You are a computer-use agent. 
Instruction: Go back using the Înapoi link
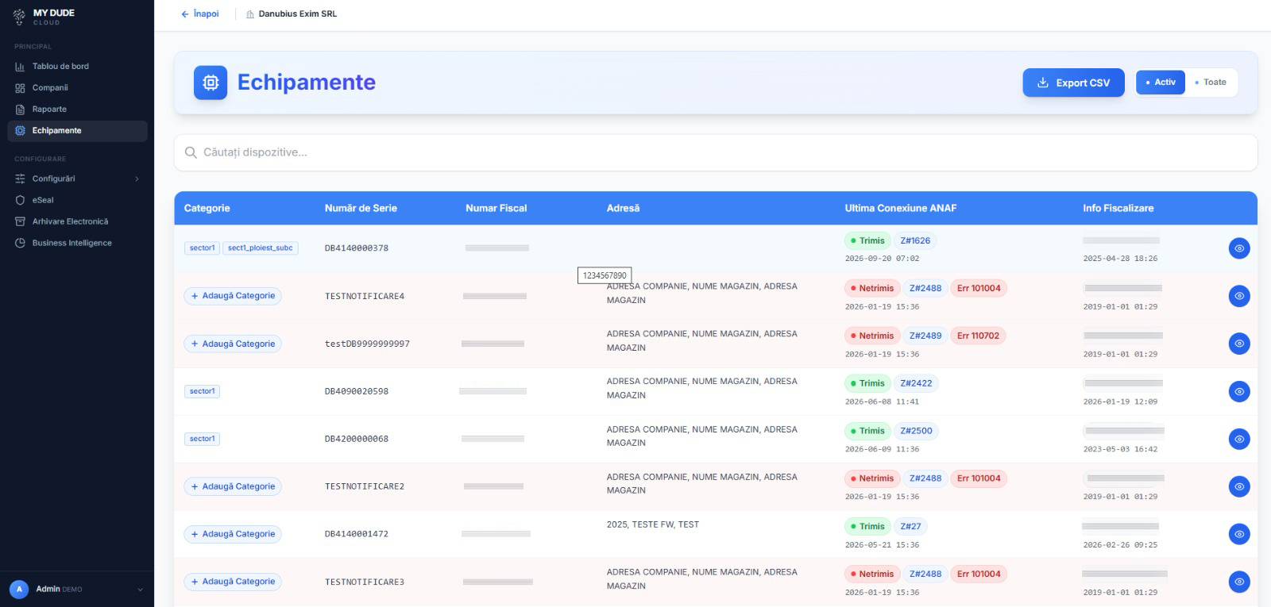[x=199, y=14]
